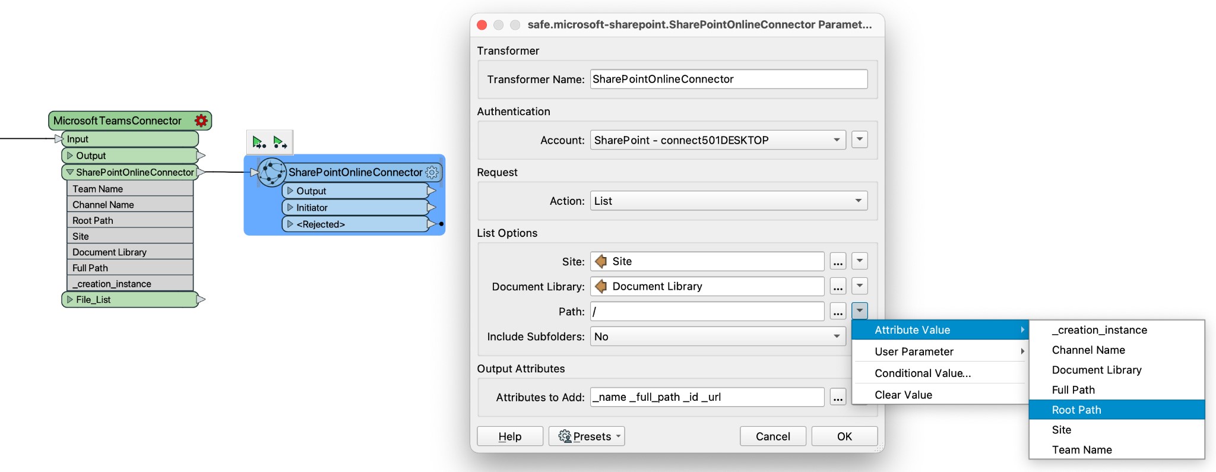This screenshot has width=1216, height=472.
Task: Run from this transformer button
Action: [x=280, y=142]
